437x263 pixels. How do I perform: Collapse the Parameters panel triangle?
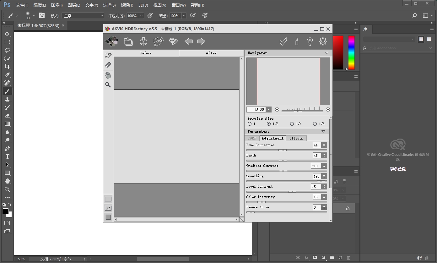pos(323,131)
